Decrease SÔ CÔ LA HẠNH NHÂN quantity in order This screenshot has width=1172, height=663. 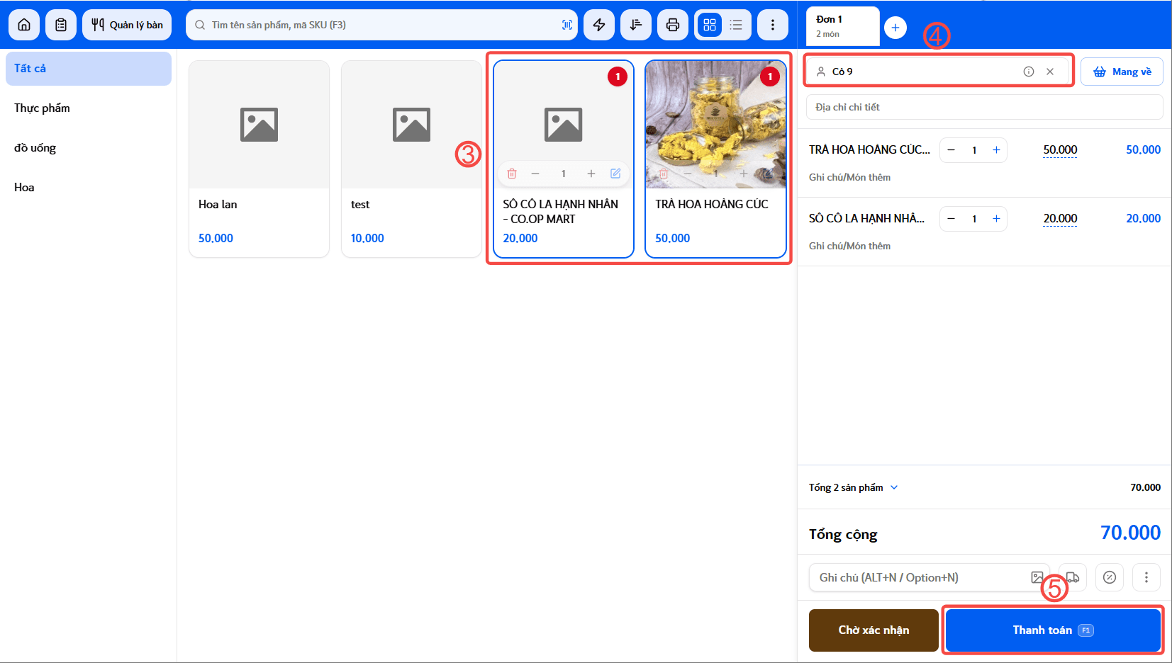coord(951,219)
